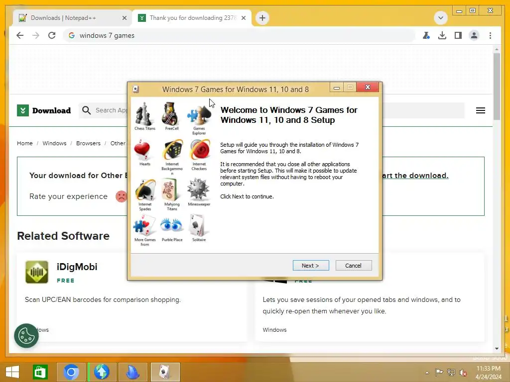510x382 pixels.
Task: Show hidden system tray icons
Action: [427, 373]
